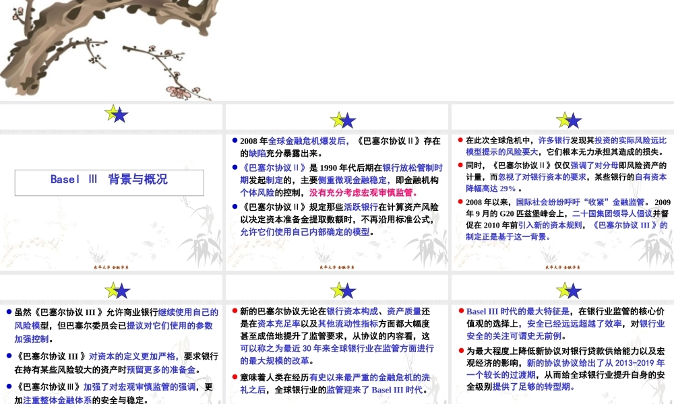Click the blue bullet before 2008 年全球金融危机爆发后
The height and width of the screenshot is (404, 674).
coord(234,141)
